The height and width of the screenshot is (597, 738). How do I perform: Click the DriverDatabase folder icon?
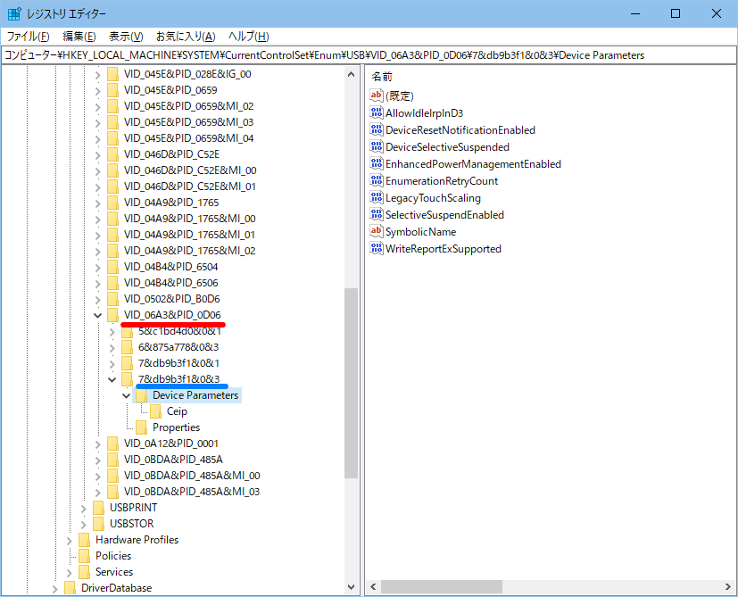[70, 587]
